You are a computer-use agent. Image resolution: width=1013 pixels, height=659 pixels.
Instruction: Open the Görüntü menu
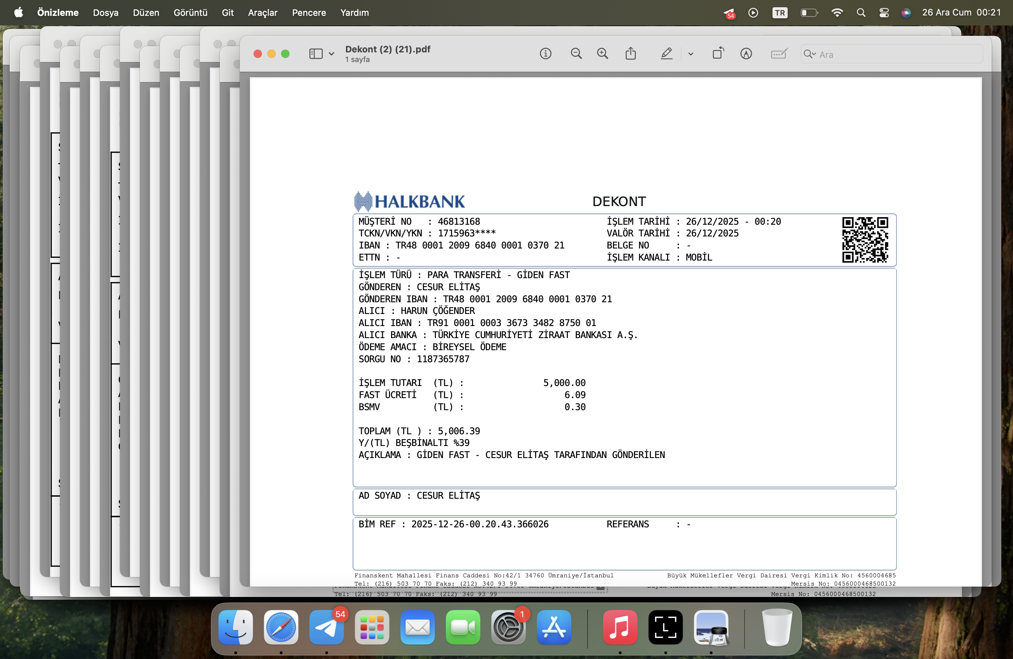(x=190, y=13)
